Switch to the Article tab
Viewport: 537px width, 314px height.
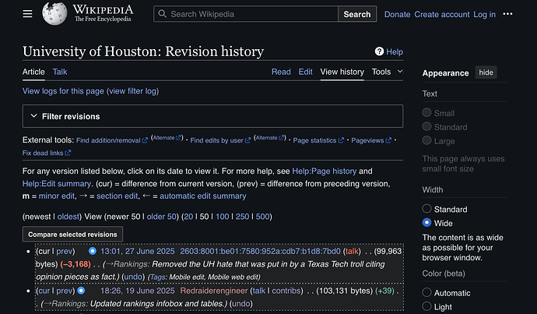(33, 72)
